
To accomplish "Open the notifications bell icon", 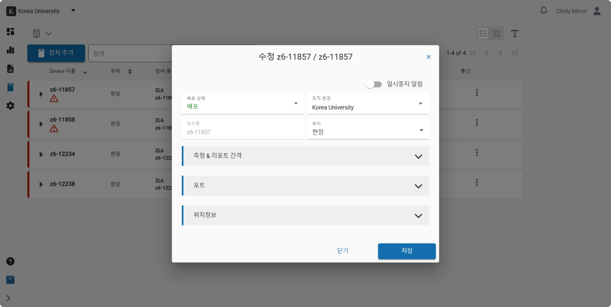I will [x=544, y=10].
